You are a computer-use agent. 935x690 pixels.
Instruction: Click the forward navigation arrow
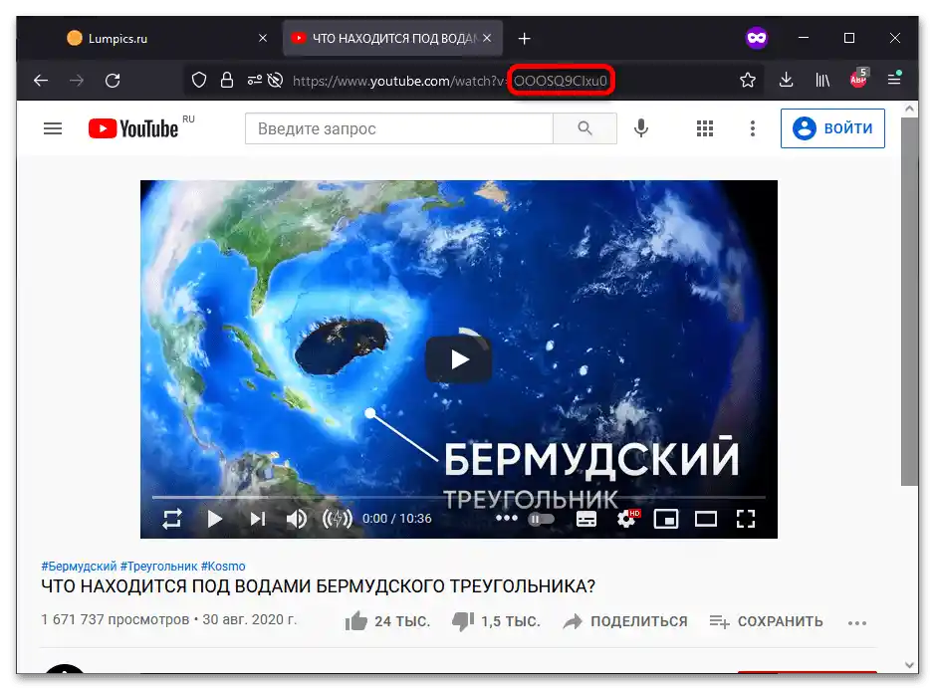tap(77, 80)
